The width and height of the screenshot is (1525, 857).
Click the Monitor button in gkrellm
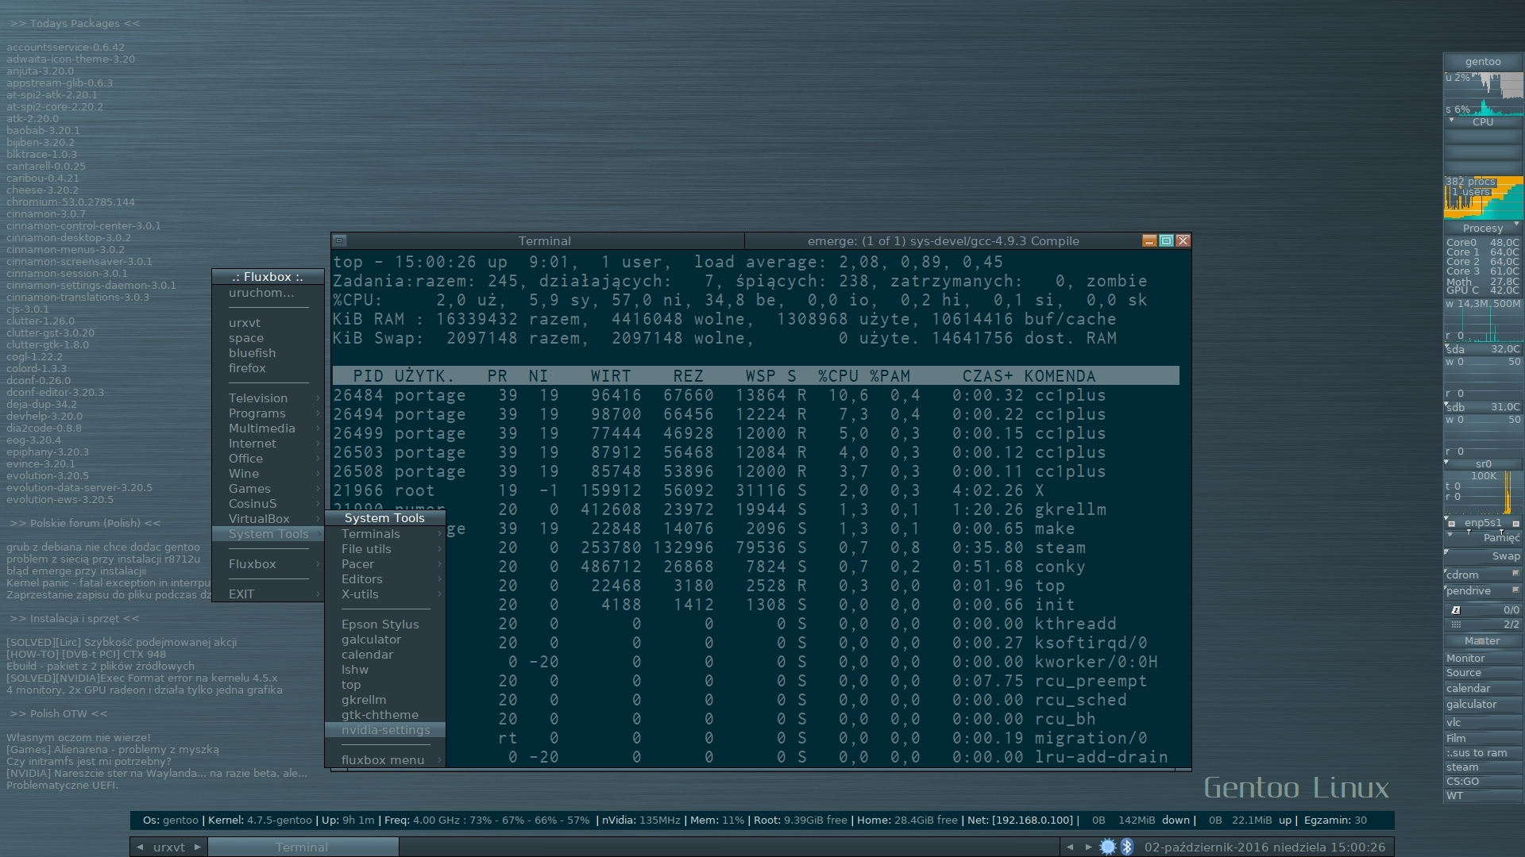pos(1482,659)
